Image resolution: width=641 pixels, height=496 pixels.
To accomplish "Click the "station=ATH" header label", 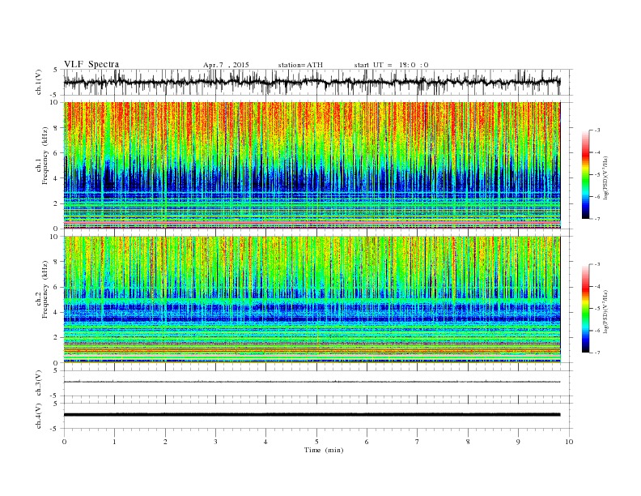I will [300, 65].
